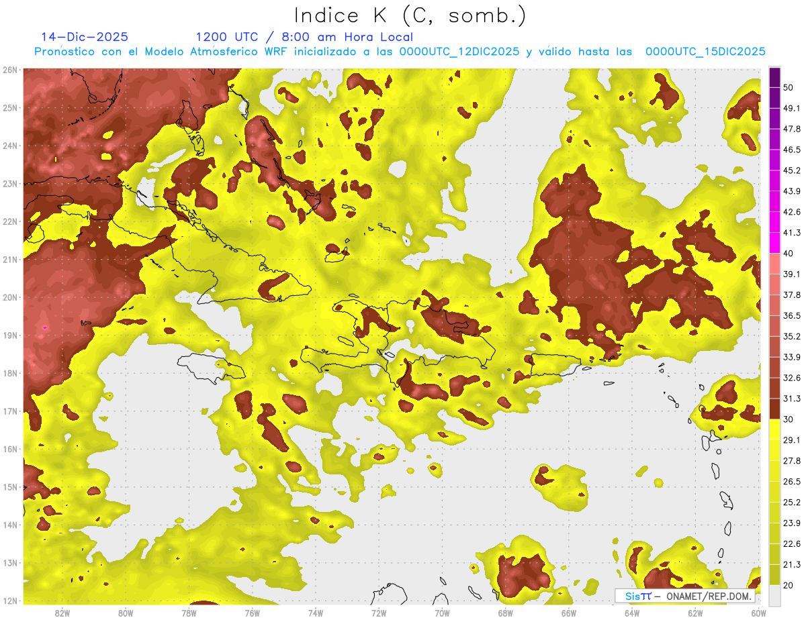
Task: Click the '50' value on the color scale
Action: [790, 88]
